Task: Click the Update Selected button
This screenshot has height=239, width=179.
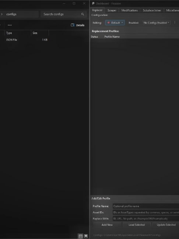Action: pyautogui.click(x=166, y=225)
